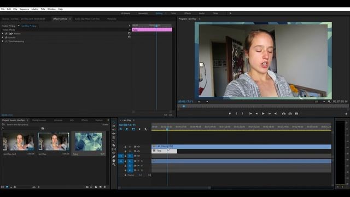This screenshot has height=197, width=350.
Task: Click Mark In in the Program monitor
Action: pyautogui.click(x=237, y=114)
